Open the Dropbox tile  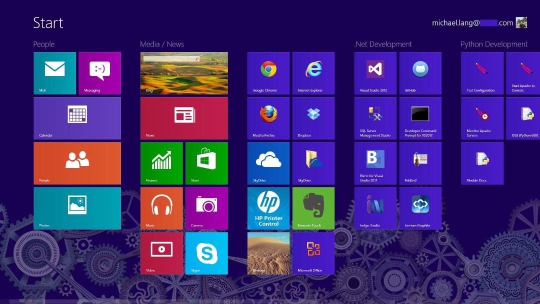[x=313, y=118]
